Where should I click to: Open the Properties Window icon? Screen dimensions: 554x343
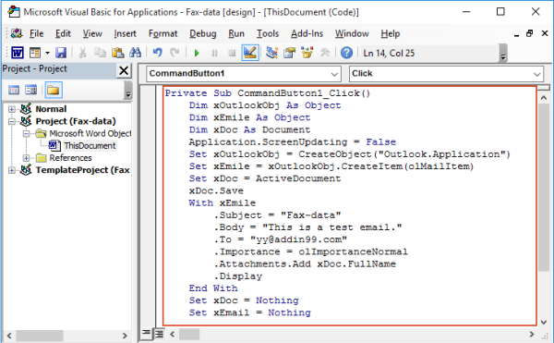[289, 53]
